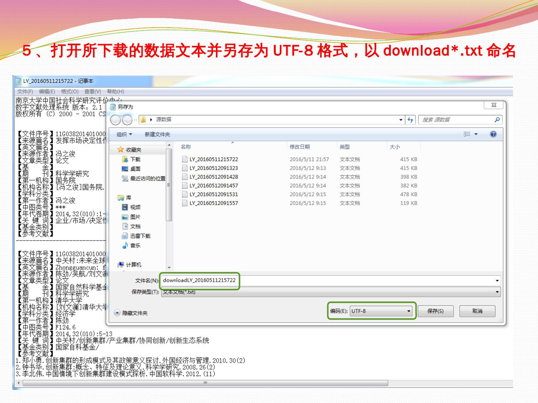Click New Folder (新建文件夹) button
The width and height of the screenshot is (538, 403).
point(157,134)
